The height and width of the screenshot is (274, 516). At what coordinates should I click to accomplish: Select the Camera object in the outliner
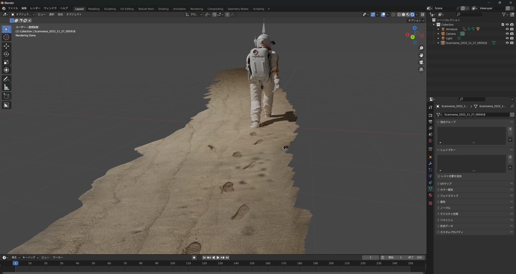[x=451, y=34]
